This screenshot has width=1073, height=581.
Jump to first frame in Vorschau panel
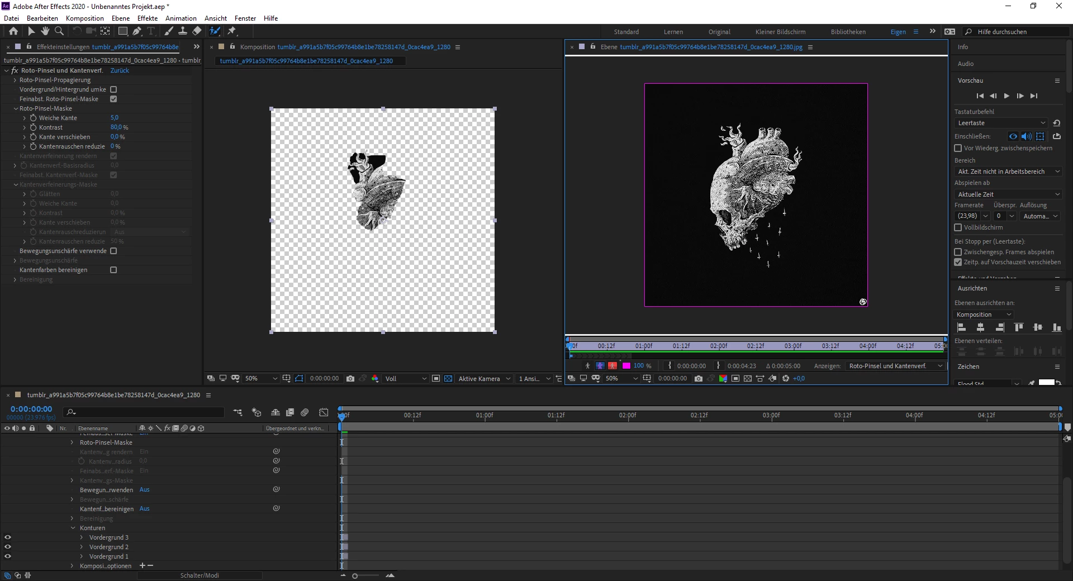[980, 96]
